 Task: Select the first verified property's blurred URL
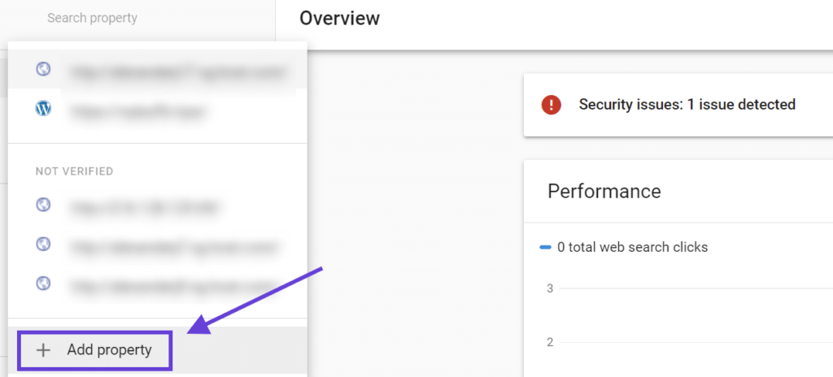click(177, 71)
